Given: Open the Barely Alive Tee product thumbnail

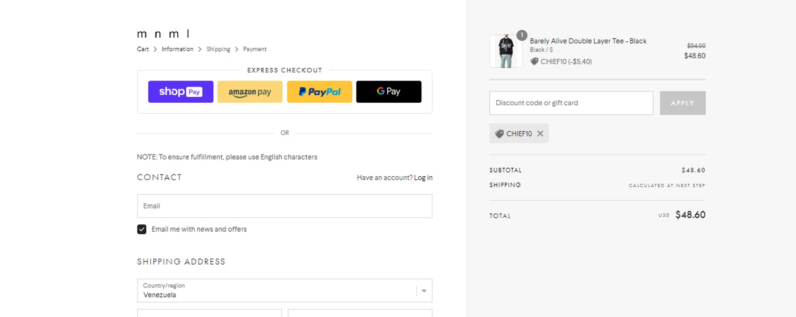Looking at the screenshot, I should [x=506, y=52].
